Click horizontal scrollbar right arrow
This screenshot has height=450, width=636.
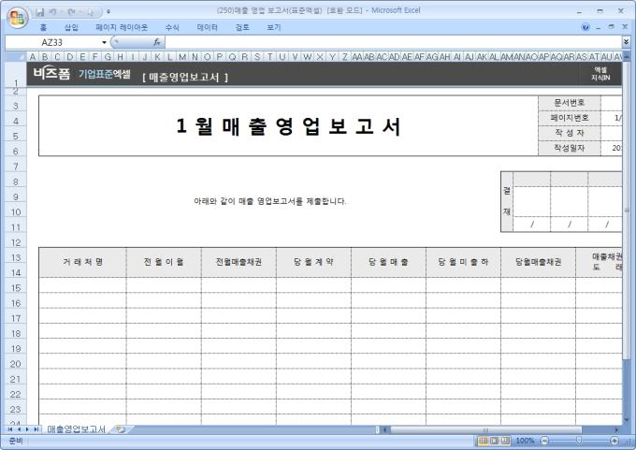coord(617,429)
